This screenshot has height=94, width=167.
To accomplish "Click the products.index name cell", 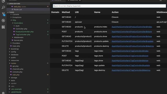I will coord(100,27).
